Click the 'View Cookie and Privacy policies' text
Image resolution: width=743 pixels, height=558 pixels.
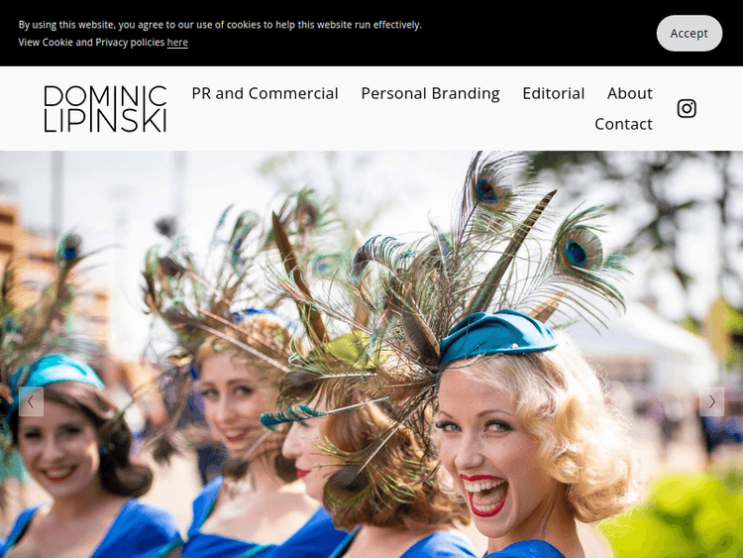[91, 43]
